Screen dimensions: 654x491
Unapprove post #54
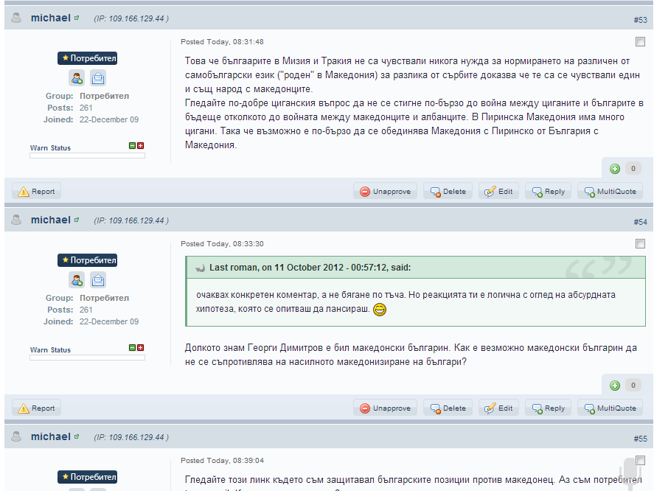pyautogui.click(x=385, y=408)
